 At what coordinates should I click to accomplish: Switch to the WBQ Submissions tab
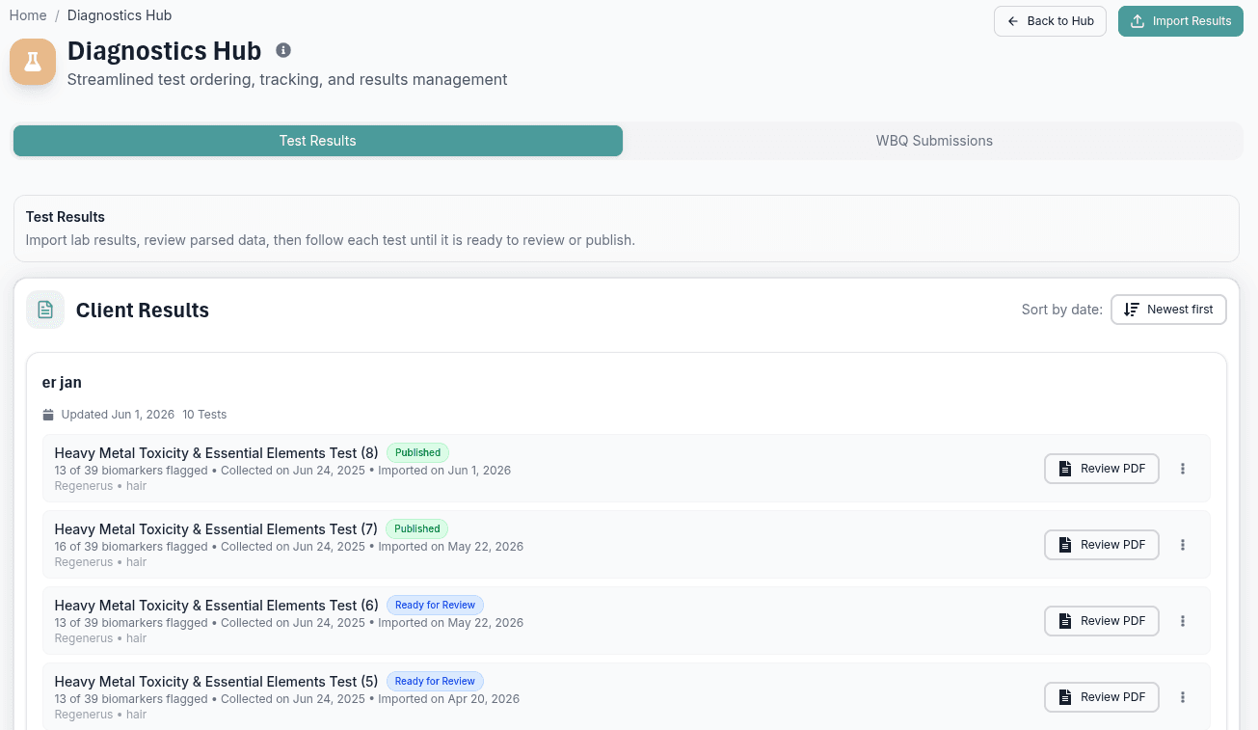[934, 141]
